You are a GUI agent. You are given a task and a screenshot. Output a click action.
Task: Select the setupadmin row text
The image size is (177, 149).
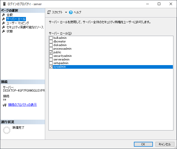click(x=61, y=63)
